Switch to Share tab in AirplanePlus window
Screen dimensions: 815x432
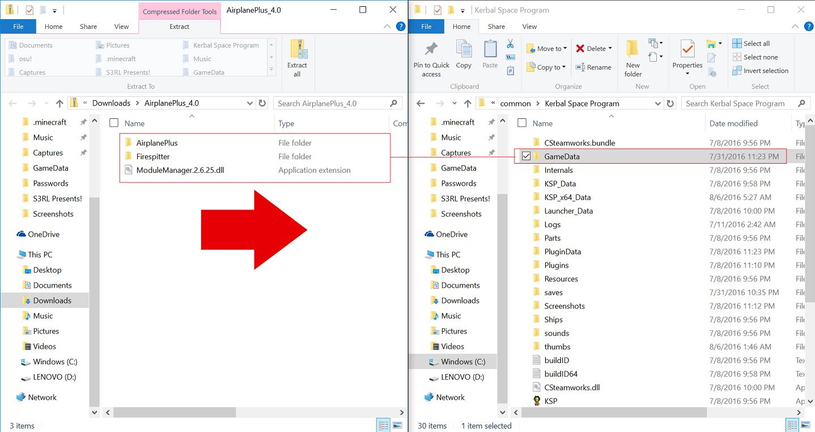pyautogui.click(x=88, y=27)
